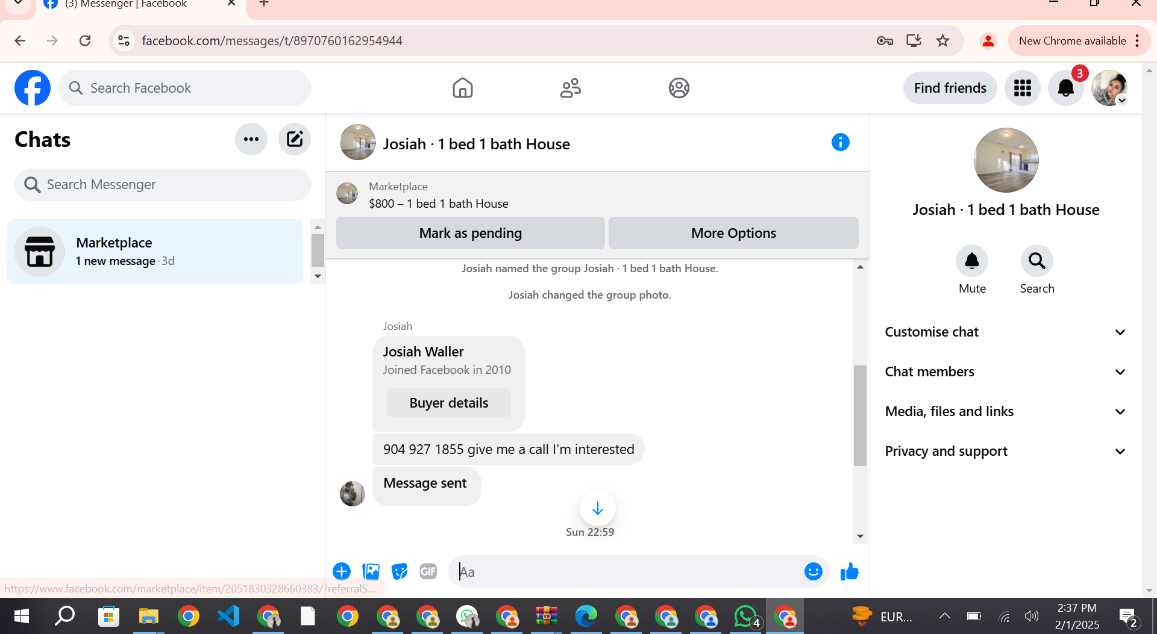Open the Friends icon in the top navigation
This screenshot has height=634, width=1157.
click(x=570, y=88)
